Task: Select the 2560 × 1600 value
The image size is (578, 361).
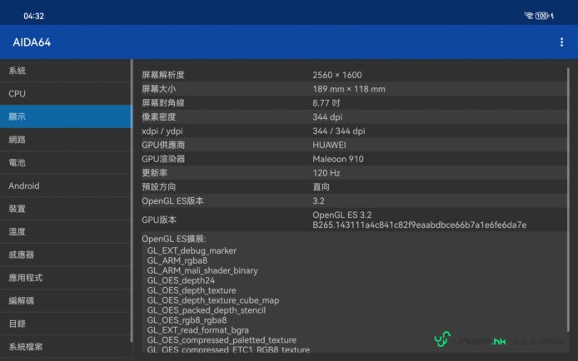Action: [x=337, y=75]
